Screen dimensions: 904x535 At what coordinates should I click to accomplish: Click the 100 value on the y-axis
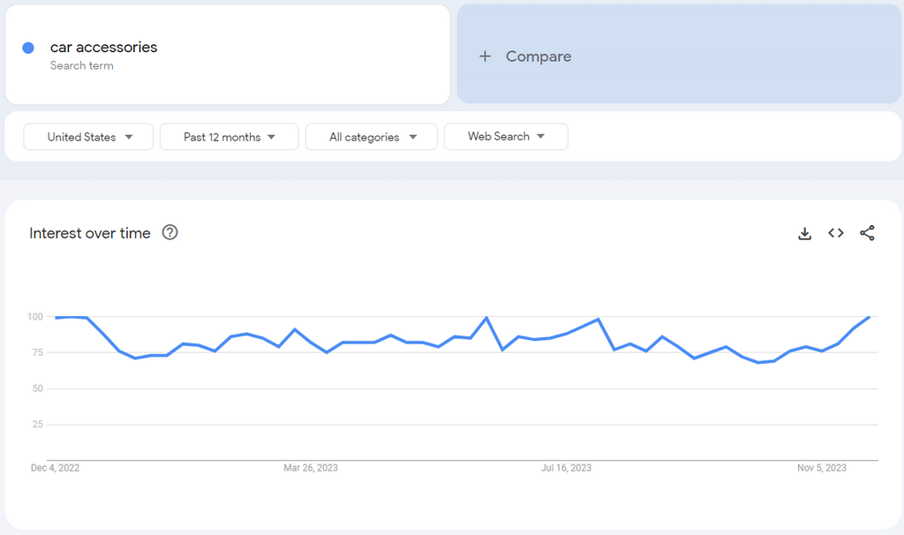(x=35, y=316)
